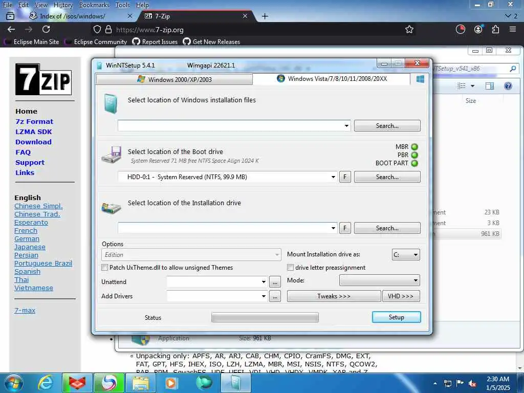The image size is (524, 393).
Task: Click Search for Windows installation files
Action: click(x=387, y=126)
